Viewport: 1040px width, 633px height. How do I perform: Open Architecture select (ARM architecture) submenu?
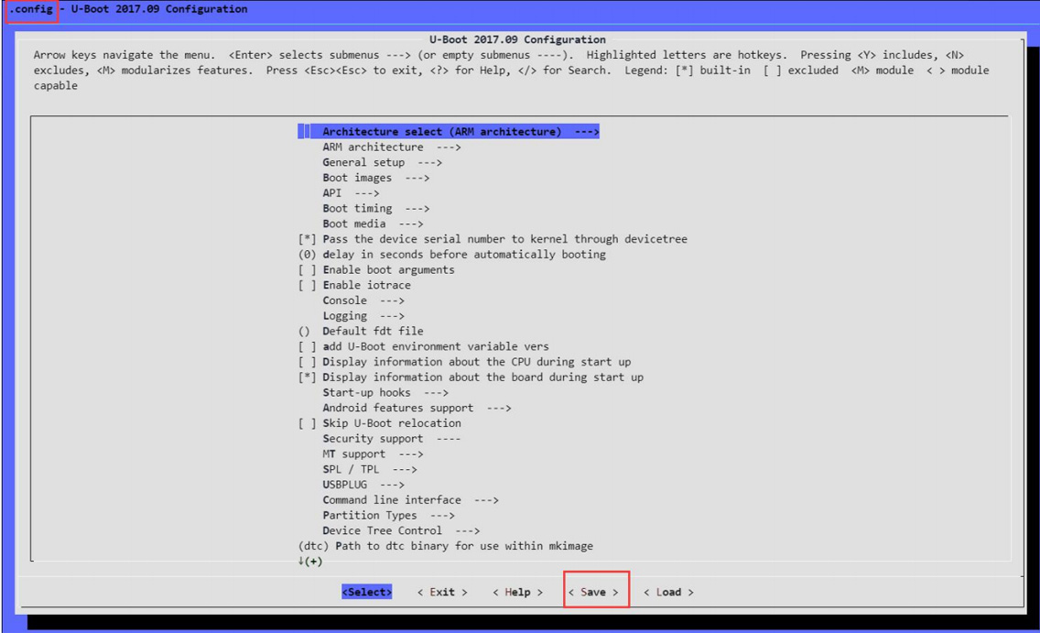click(449, 131)
